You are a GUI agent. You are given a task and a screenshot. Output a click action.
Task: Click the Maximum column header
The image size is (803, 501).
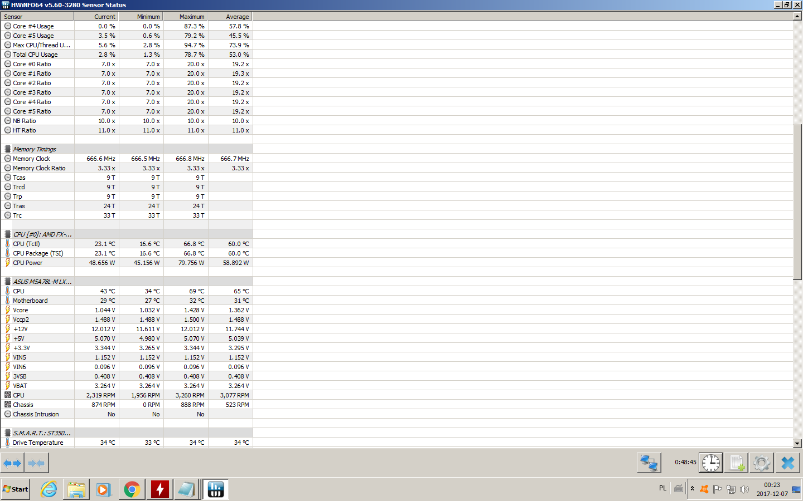(x=186, y=17)
